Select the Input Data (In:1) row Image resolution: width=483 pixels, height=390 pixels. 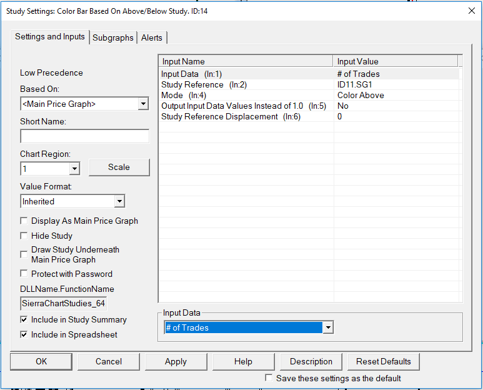309,74
